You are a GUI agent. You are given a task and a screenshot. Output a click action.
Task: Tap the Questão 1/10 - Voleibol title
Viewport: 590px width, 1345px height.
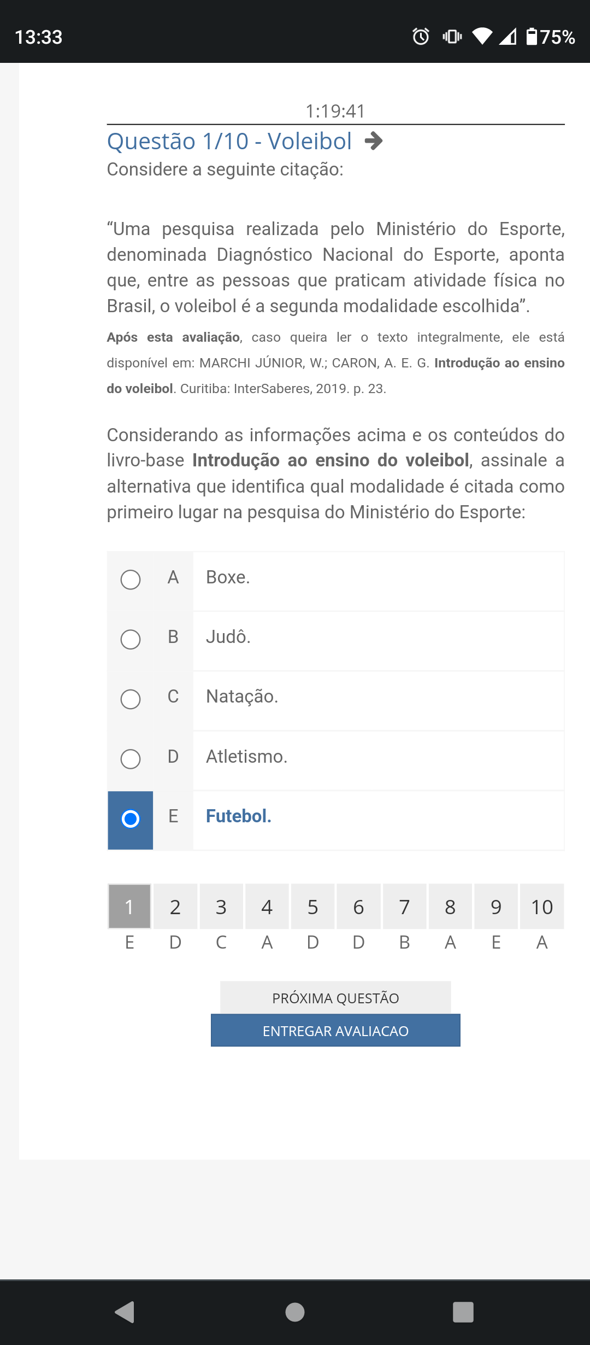229,141
